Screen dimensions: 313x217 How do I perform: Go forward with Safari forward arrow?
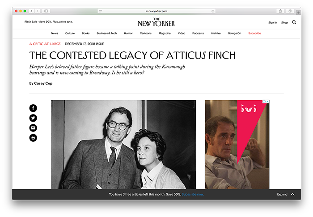pos(37,11)
